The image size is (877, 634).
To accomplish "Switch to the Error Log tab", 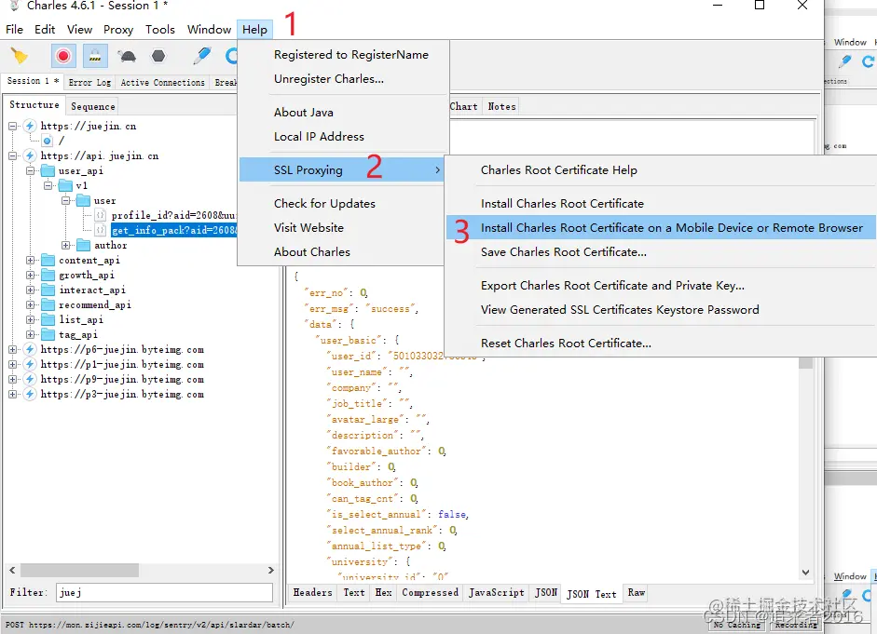I will pos(89,82).
